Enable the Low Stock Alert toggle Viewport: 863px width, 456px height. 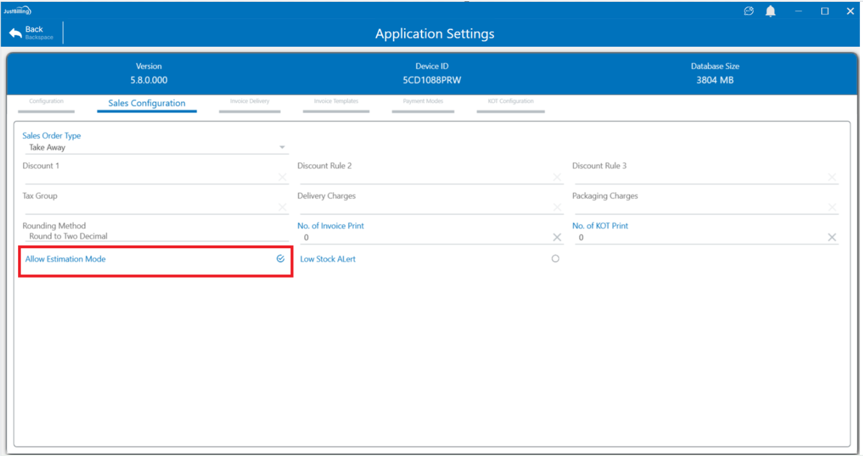pyautogui.click(x=555, y=259)
